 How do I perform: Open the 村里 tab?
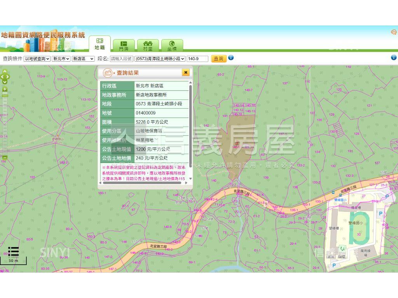coord(148,45)
